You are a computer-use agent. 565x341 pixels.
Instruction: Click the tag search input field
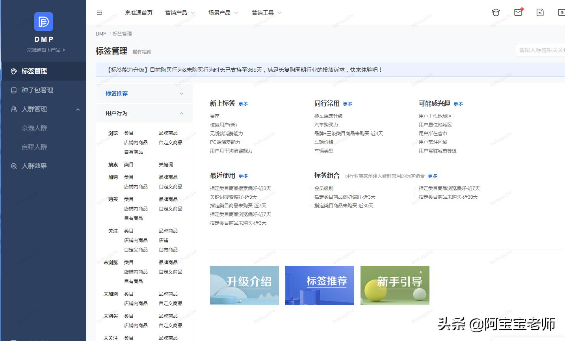(x=544, y=50)
